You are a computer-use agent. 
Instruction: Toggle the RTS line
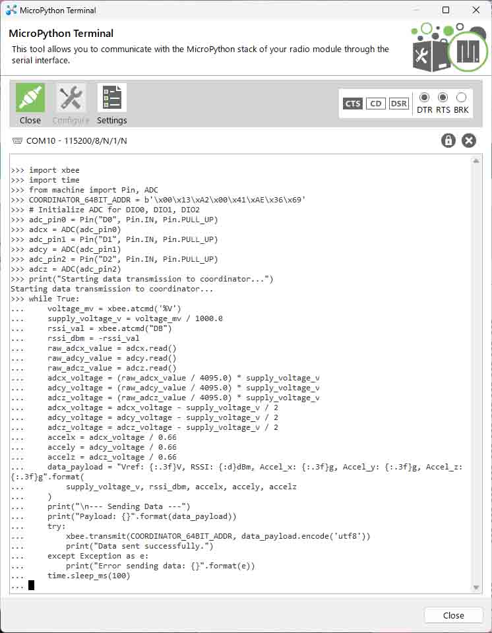[443, 98]
